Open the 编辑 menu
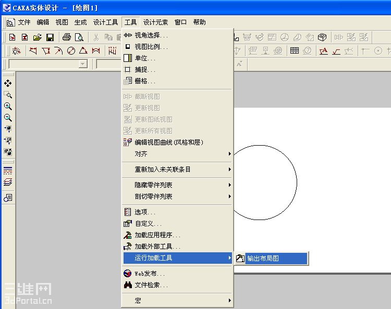The width and height of the screenshot is (391, 309). [x=43, y=22]
